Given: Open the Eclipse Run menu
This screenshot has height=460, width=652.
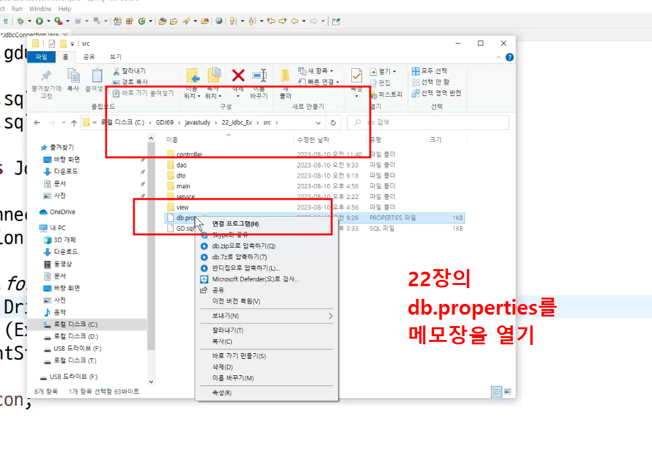Looking at the screenshot, I should click(17, 9).
